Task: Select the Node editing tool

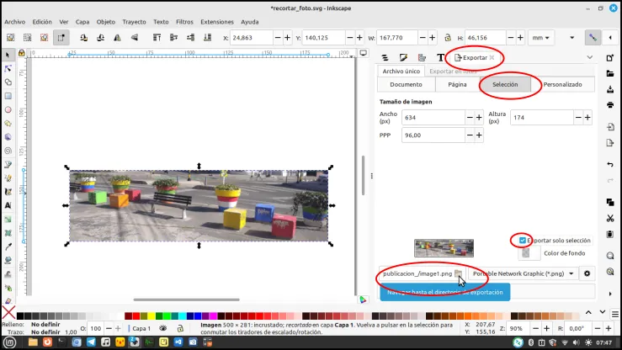Action: coord(8,69)
